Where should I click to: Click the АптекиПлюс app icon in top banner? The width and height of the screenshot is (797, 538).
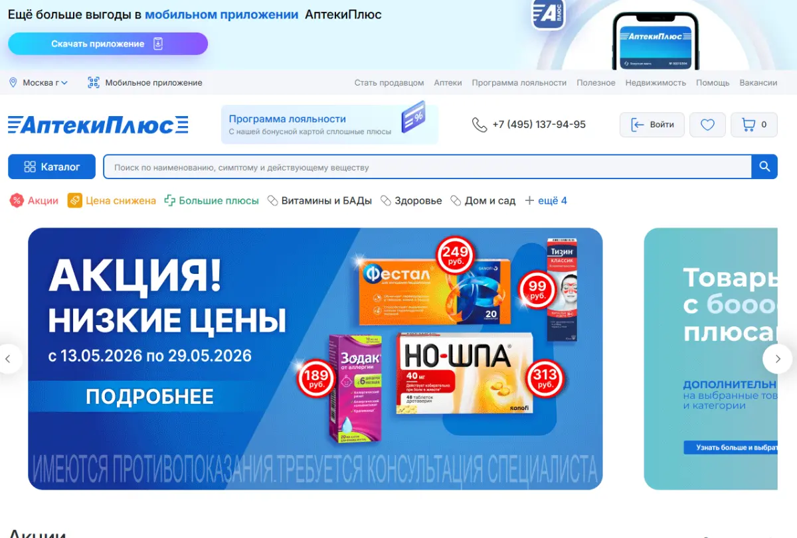point(549,13)
